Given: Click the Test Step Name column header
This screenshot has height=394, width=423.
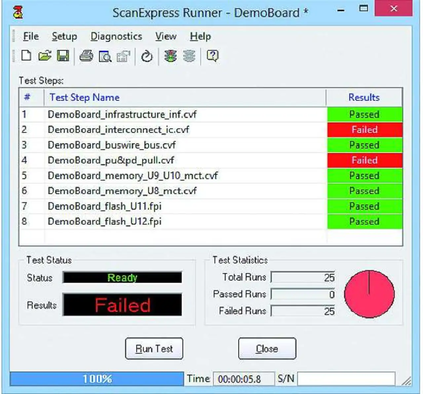Looking at the screenshot, I should [x=85, y=97].
